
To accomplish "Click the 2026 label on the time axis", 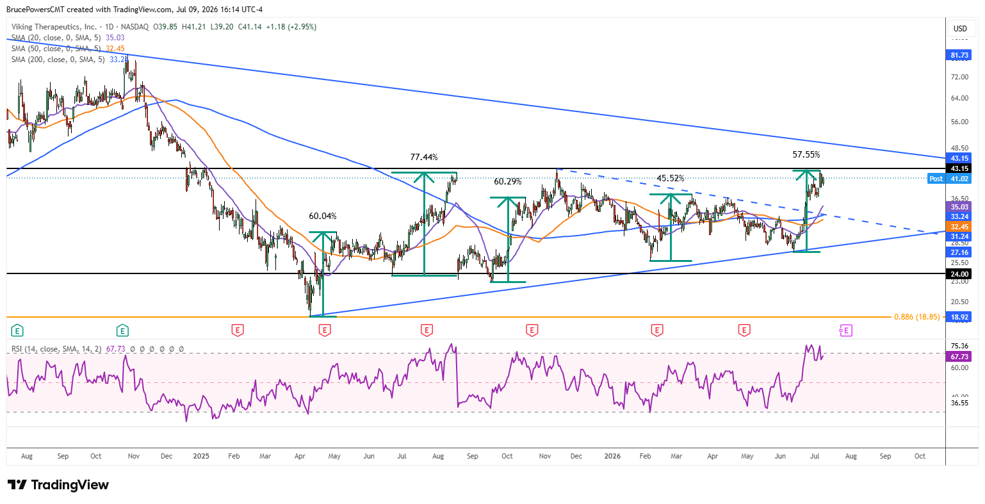I will pyautogui.click(x=612, y=457).
